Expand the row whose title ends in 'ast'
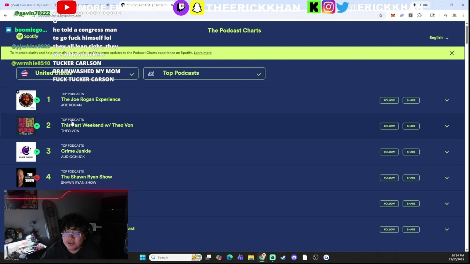470x264 pixels. (x=447, y=230)
